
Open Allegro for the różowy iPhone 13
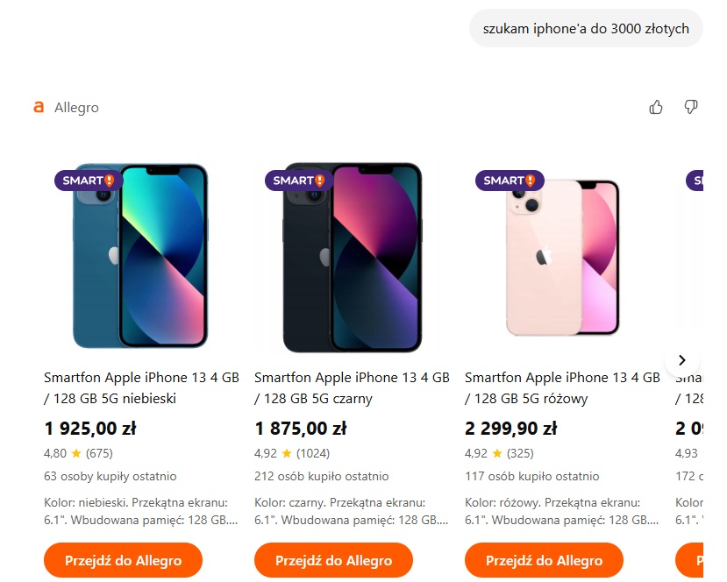pyautogui.click(x=544, y=560)
